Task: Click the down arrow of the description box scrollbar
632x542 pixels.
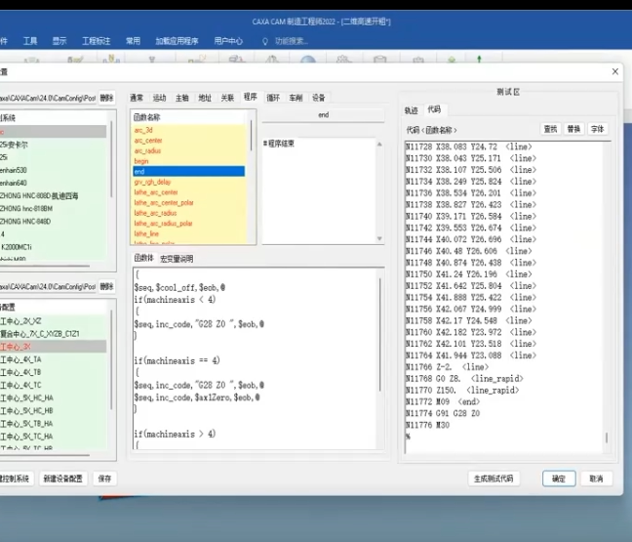Action: [379, 238]
